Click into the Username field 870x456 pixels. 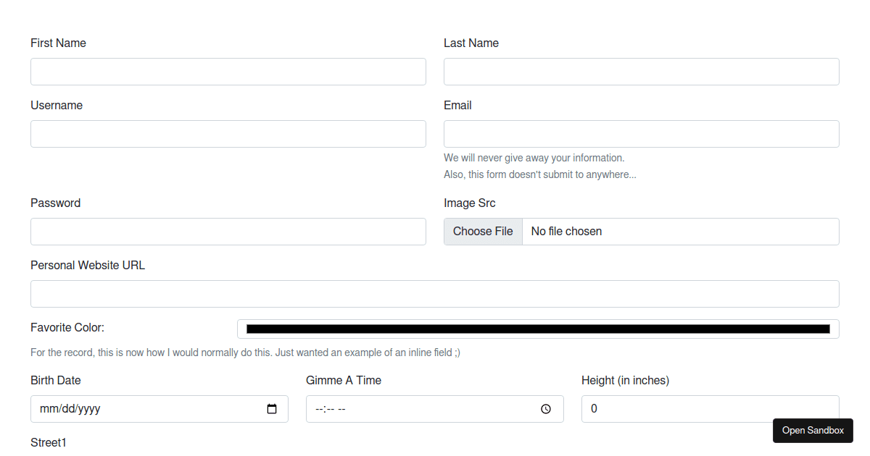pos(228,134)
